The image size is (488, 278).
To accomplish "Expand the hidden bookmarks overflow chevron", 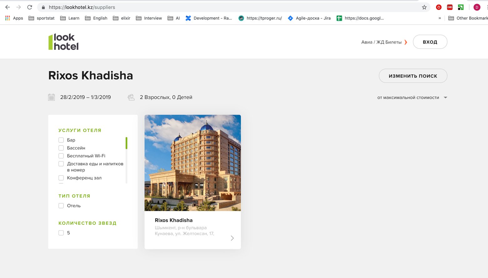I will coord(440,18).
